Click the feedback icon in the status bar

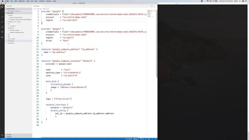(x=153, y=139)
